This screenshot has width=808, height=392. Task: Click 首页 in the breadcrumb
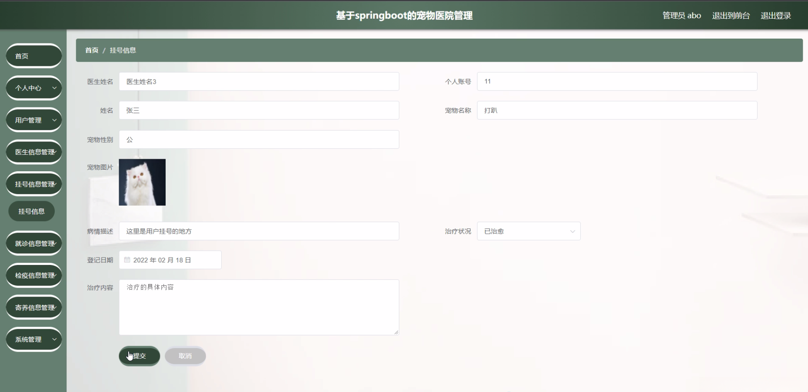tap(92, 50)
